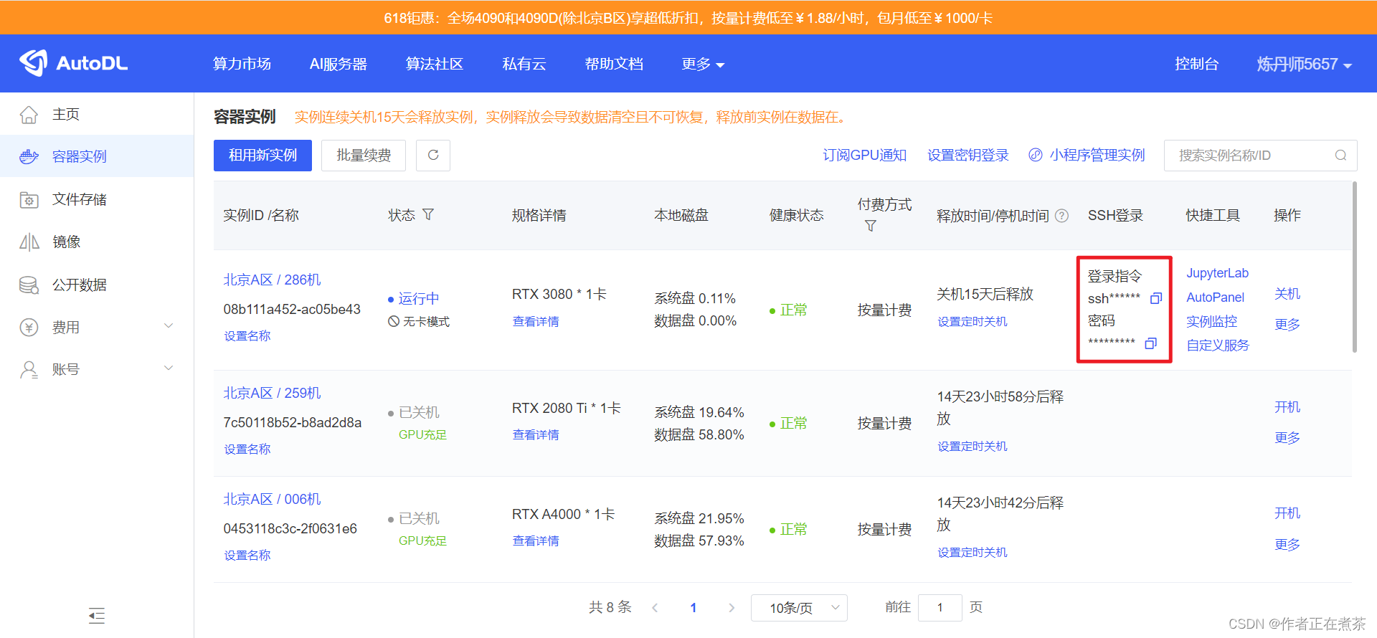
Task: Click the refresh instances icon button
Action: click(433, 156)
